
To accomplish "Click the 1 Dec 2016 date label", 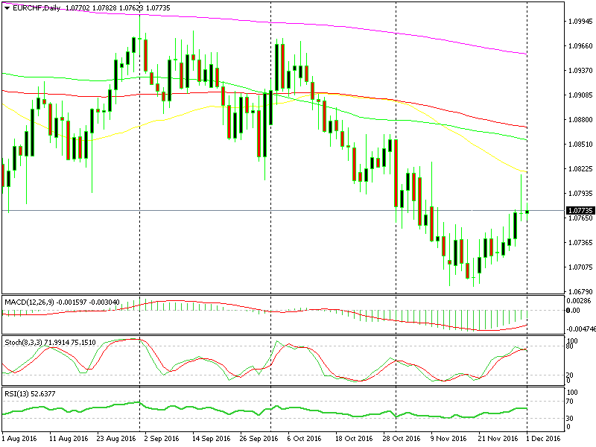I will coord(543,439).
